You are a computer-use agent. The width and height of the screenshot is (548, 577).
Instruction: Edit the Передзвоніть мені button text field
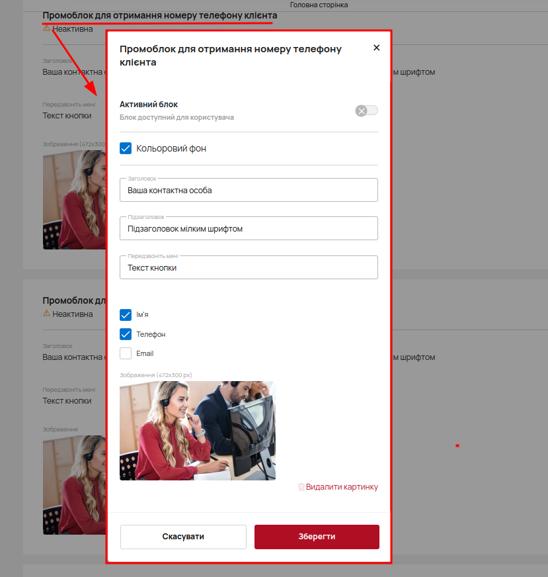pyautogui.click(x=249, y=267)
